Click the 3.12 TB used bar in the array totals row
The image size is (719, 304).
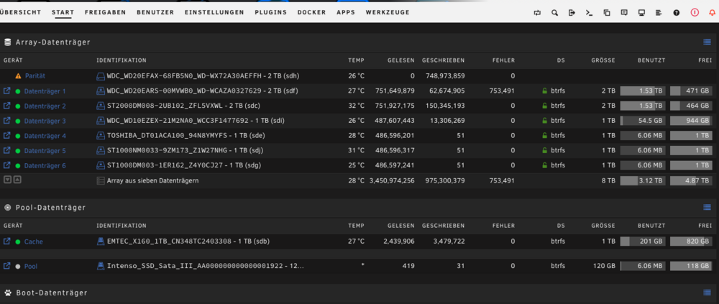(x=643, y=180)
